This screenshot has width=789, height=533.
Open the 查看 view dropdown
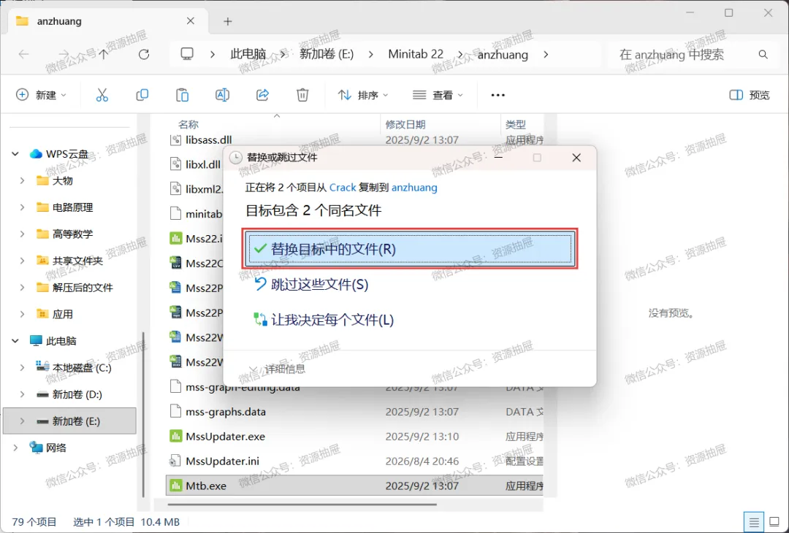[x=438, y=95]
